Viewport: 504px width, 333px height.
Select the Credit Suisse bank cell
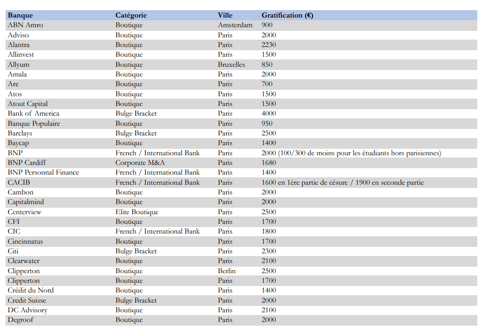(27, 301)
